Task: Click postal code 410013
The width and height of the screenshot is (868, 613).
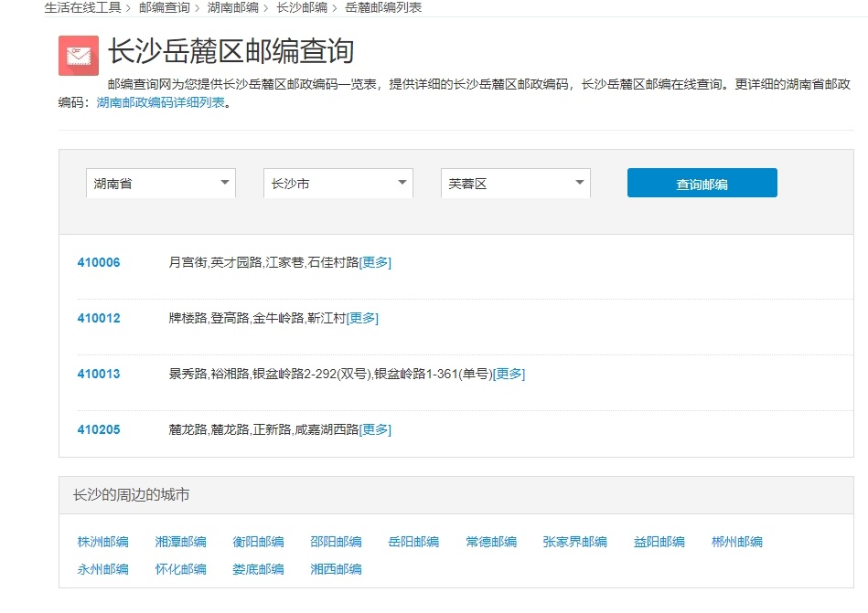Action: coord(99,375)
